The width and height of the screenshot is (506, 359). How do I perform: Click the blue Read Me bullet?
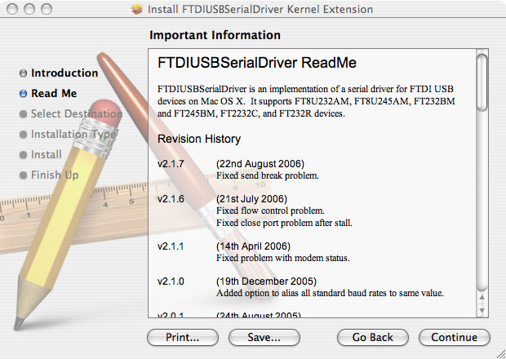pyautogui.click(x=23, y=94)
